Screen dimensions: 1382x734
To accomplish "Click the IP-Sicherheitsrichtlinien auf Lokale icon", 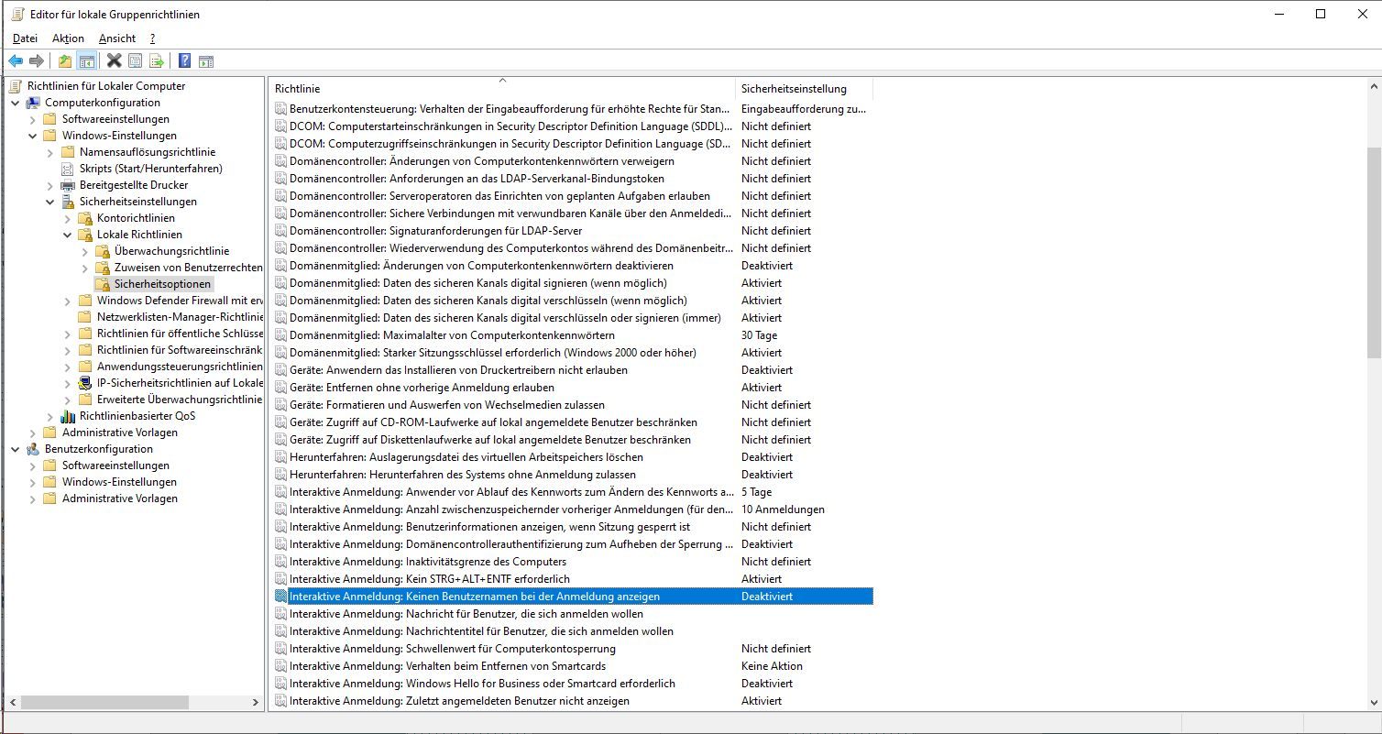I will point(86,383).
